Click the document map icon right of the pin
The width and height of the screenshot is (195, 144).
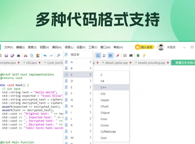[x=125, y=56]
